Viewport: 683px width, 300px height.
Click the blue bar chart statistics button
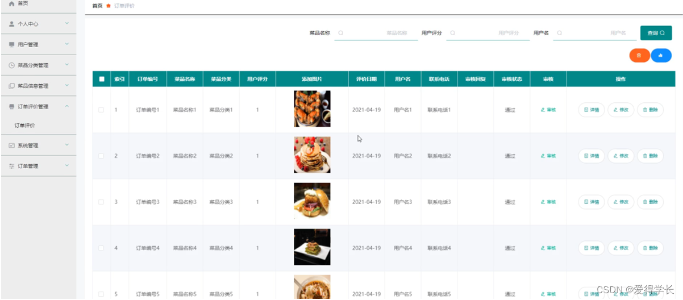661,55
